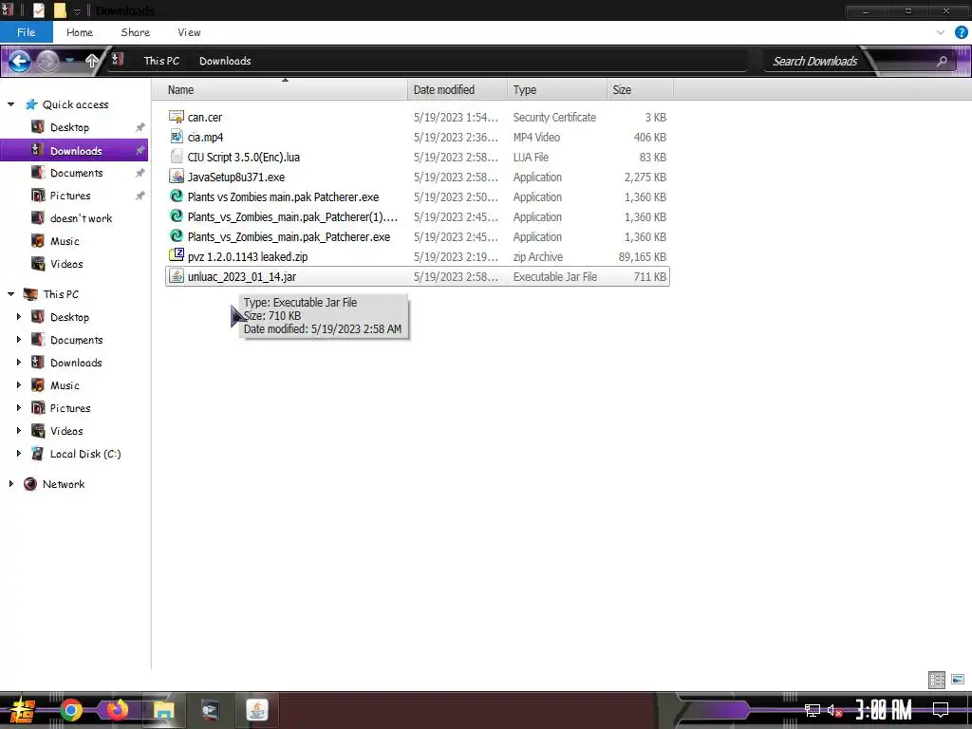Switch to details view layout
The image size is (972, 729).
pyautogui.click(x=937, y=680)
